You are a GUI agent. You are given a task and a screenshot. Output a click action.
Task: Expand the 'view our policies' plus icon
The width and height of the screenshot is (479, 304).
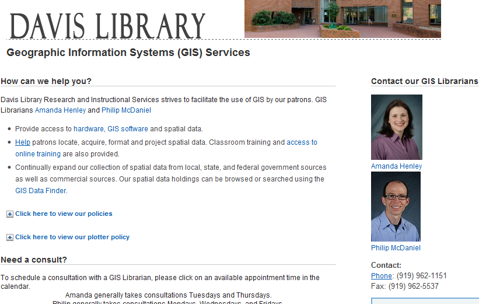point(10,214)
